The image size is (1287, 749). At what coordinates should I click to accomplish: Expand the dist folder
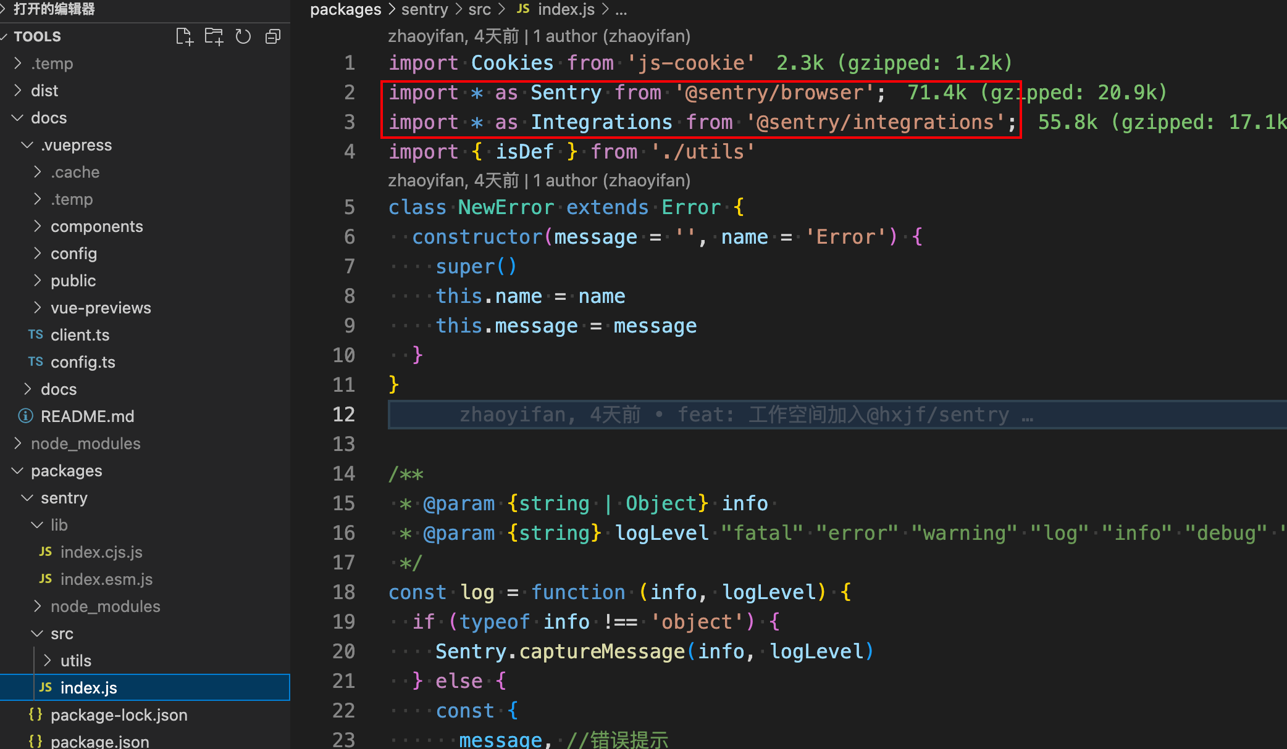(44, 91)
